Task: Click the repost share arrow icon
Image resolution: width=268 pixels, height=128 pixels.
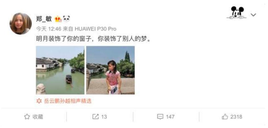Action: click(x=95, y=117)
